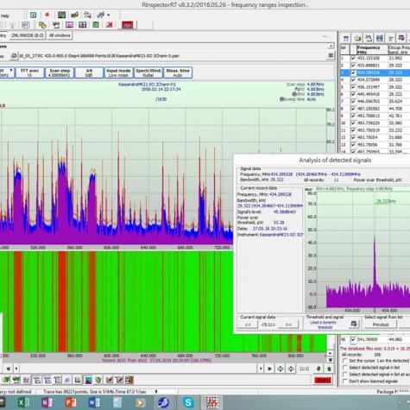Open the Help menu

(5, 16)
